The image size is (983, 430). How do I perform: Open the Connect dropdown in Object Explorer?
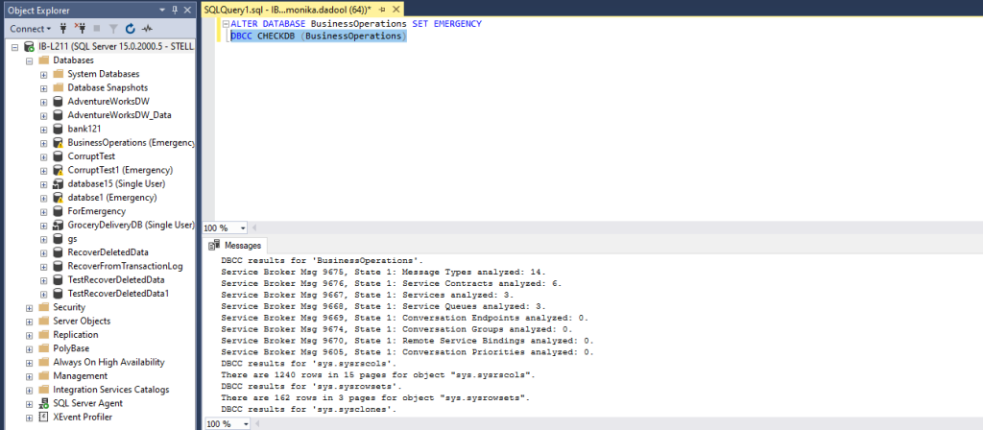[30, 29]
